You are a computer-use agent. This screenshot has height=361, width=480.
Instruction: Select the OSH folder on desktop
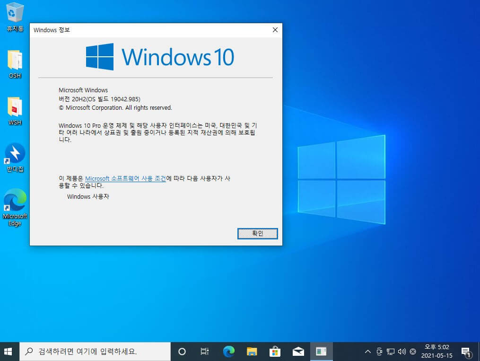(15, 64)
